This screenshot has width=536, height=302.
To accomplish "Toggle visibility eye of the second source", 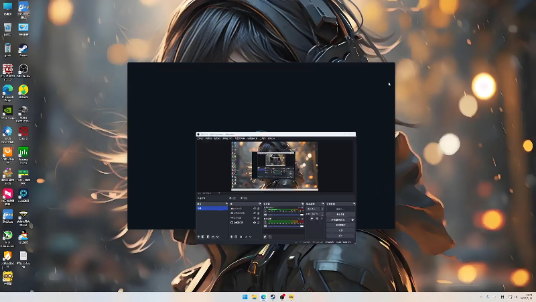I will (255, 213).
